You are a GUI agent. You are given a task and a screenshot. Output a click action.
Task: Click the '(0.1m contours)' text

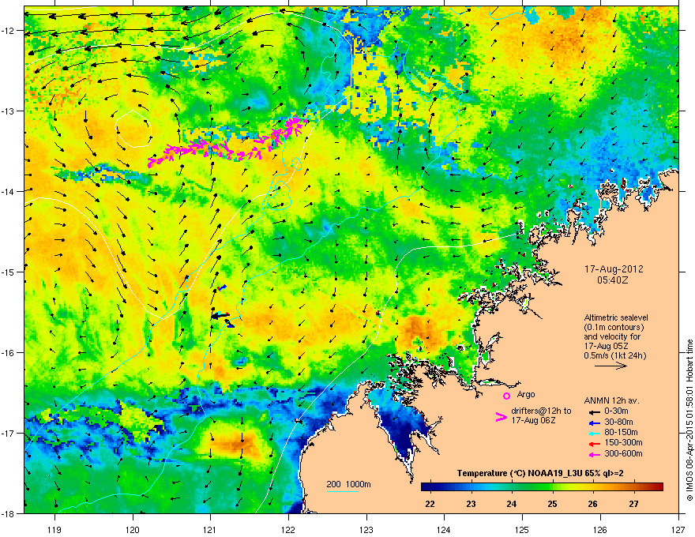[614, 327]
